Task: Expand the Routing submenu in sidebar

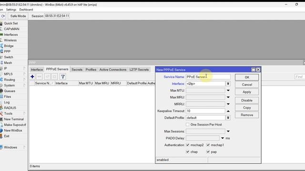Action: [x=24, y=79]
